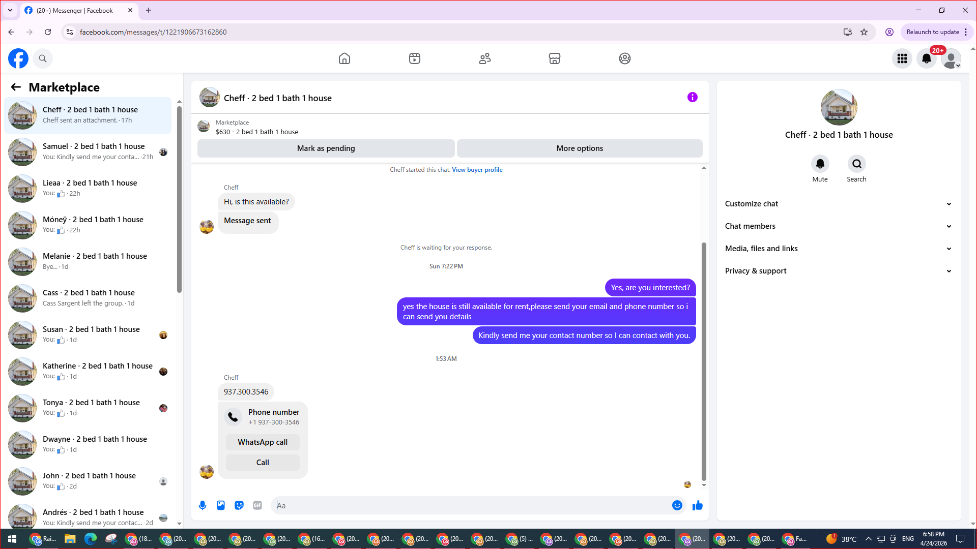Click the WhatsApp call button

263,442
